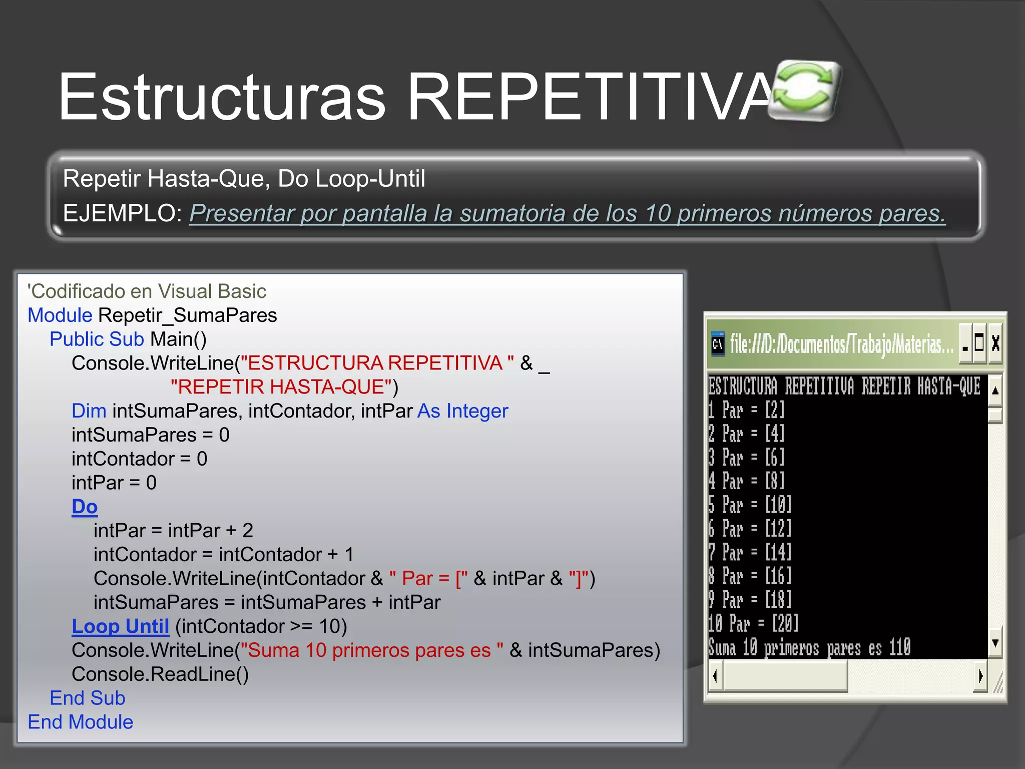The width and height of the screenshot is (1025, 769).
Task: Click the 'Dim intSumaPares, intContador' declaration line
Action: 290,411
